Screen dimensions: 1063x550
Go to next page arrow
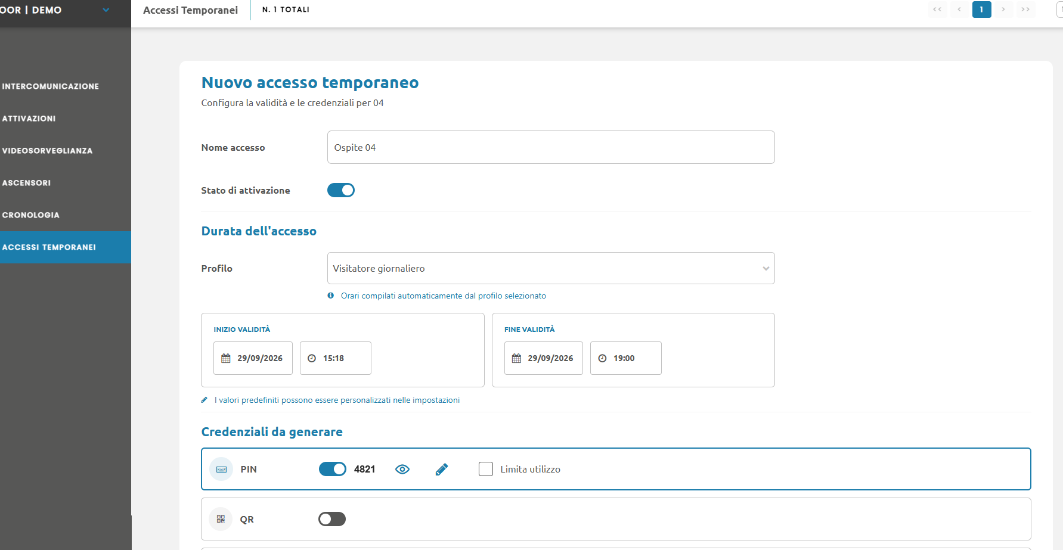pyautogui.click(x=1003, y=10)
